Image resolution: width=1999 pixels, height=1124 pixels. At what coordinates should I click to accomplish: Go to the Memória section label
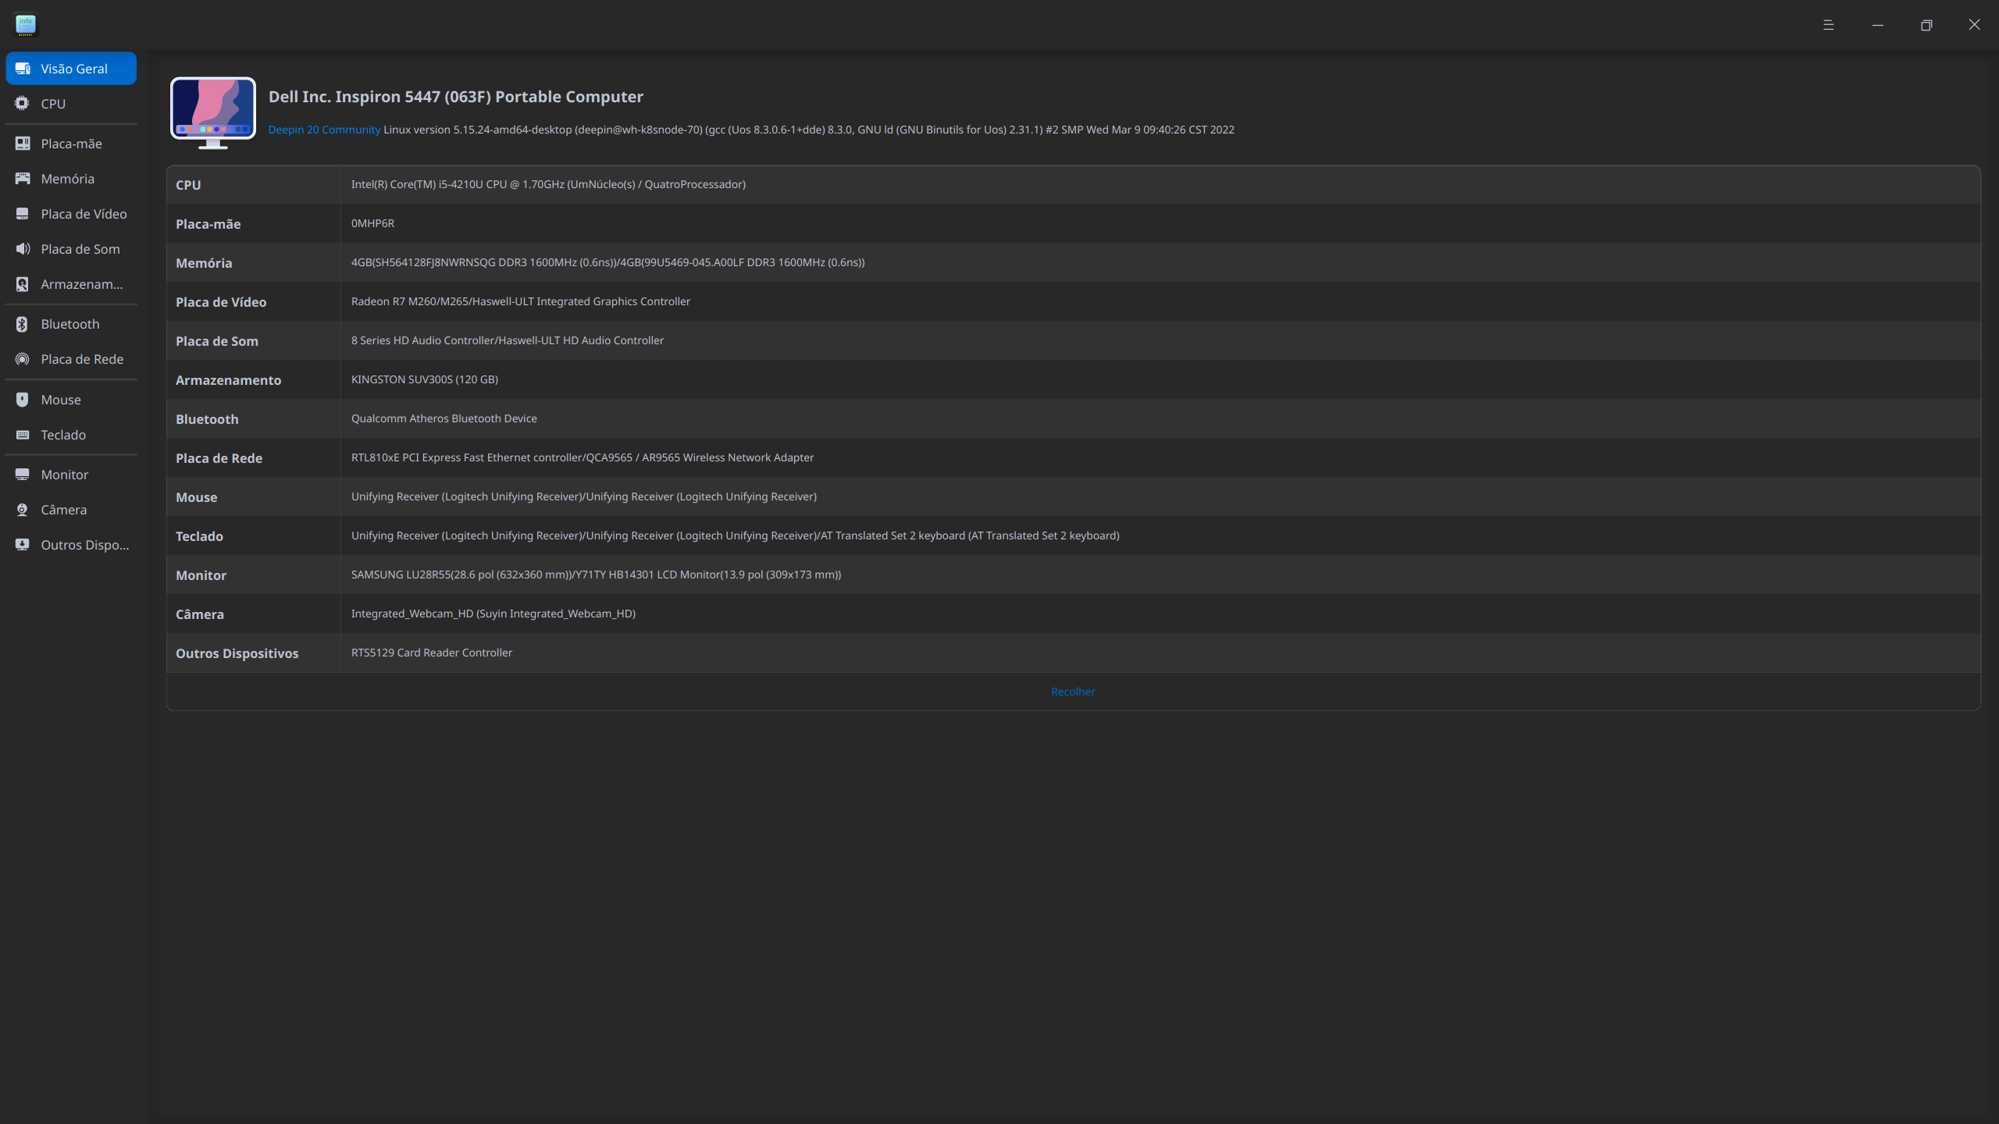67,179
